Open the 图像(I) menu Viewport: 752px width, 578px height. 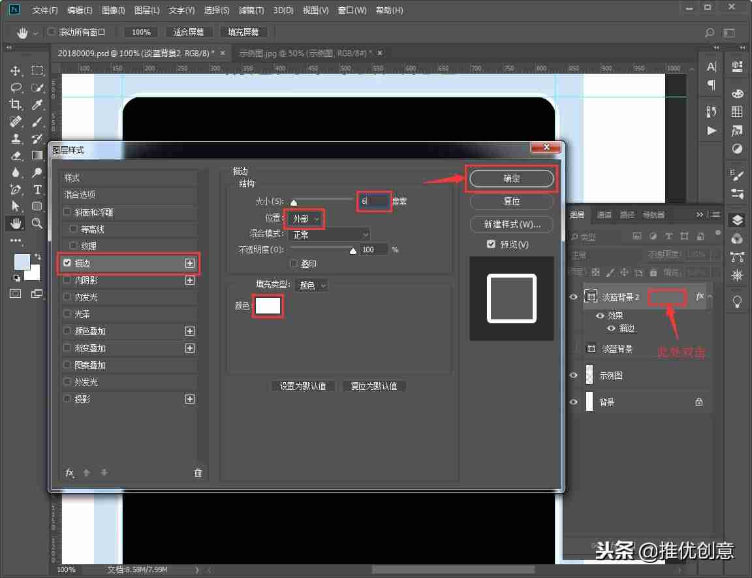(x=113, y=10)
